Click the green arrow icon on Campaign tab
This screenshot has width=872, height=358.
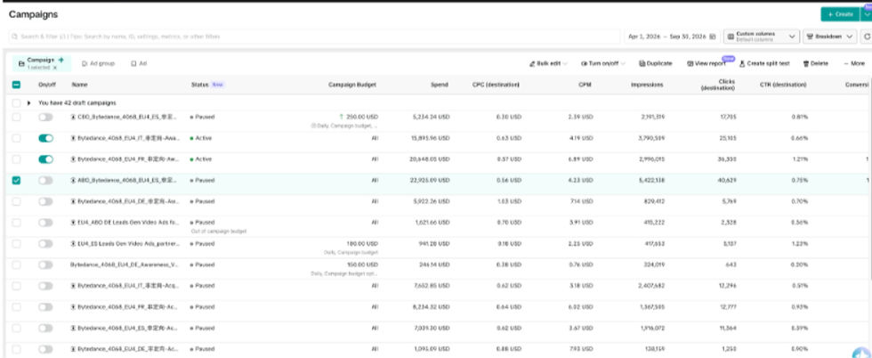(61, 60)
